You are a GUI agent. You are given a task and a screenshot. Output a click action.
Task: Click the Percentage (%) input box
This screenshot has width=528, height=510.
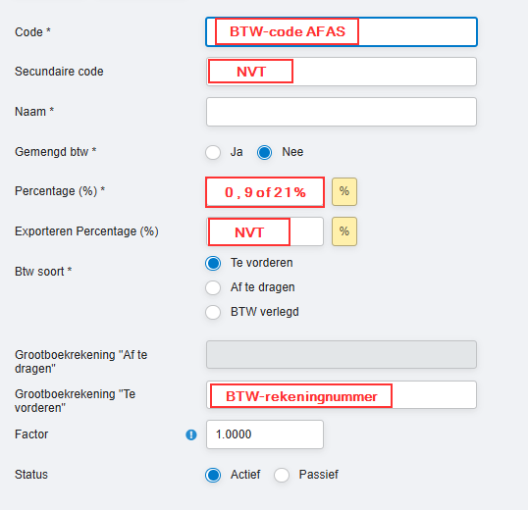pos(265,192)
